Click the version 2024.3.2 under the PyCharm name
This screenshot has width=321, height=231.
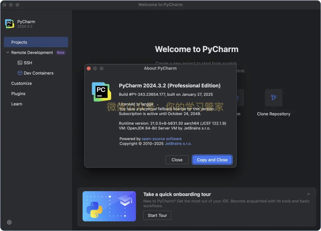pos(25,26)
